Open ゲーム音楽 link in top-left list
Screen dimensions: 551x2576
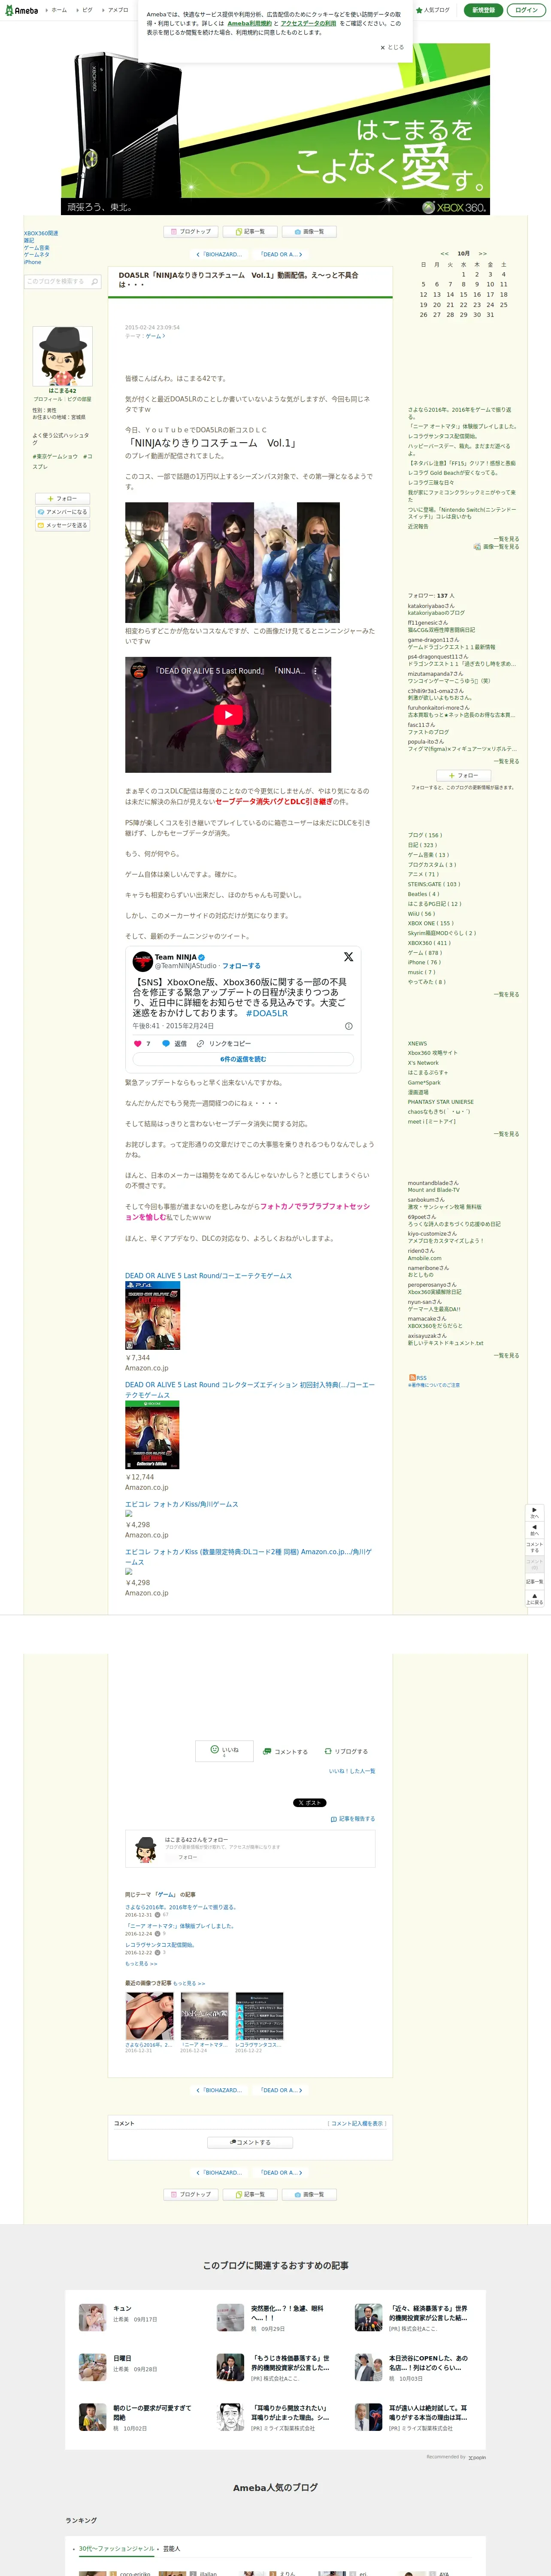coord(36,248)
